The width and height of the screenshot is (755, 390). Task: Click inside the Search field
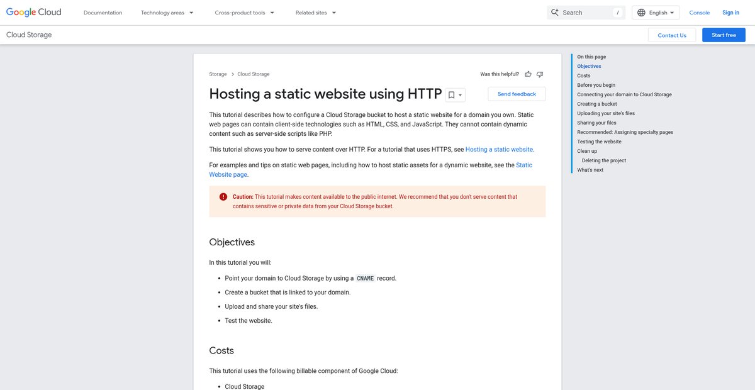(x=586, y=13)
